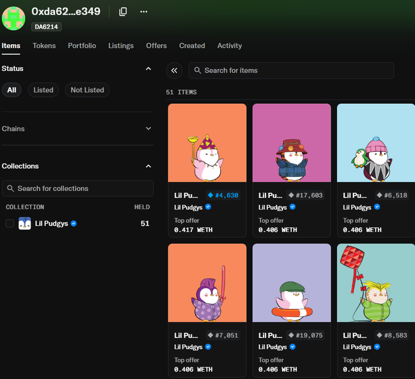Screen dimensions: 415x379
Task: Click the profile avatar image
Action: 13,18
